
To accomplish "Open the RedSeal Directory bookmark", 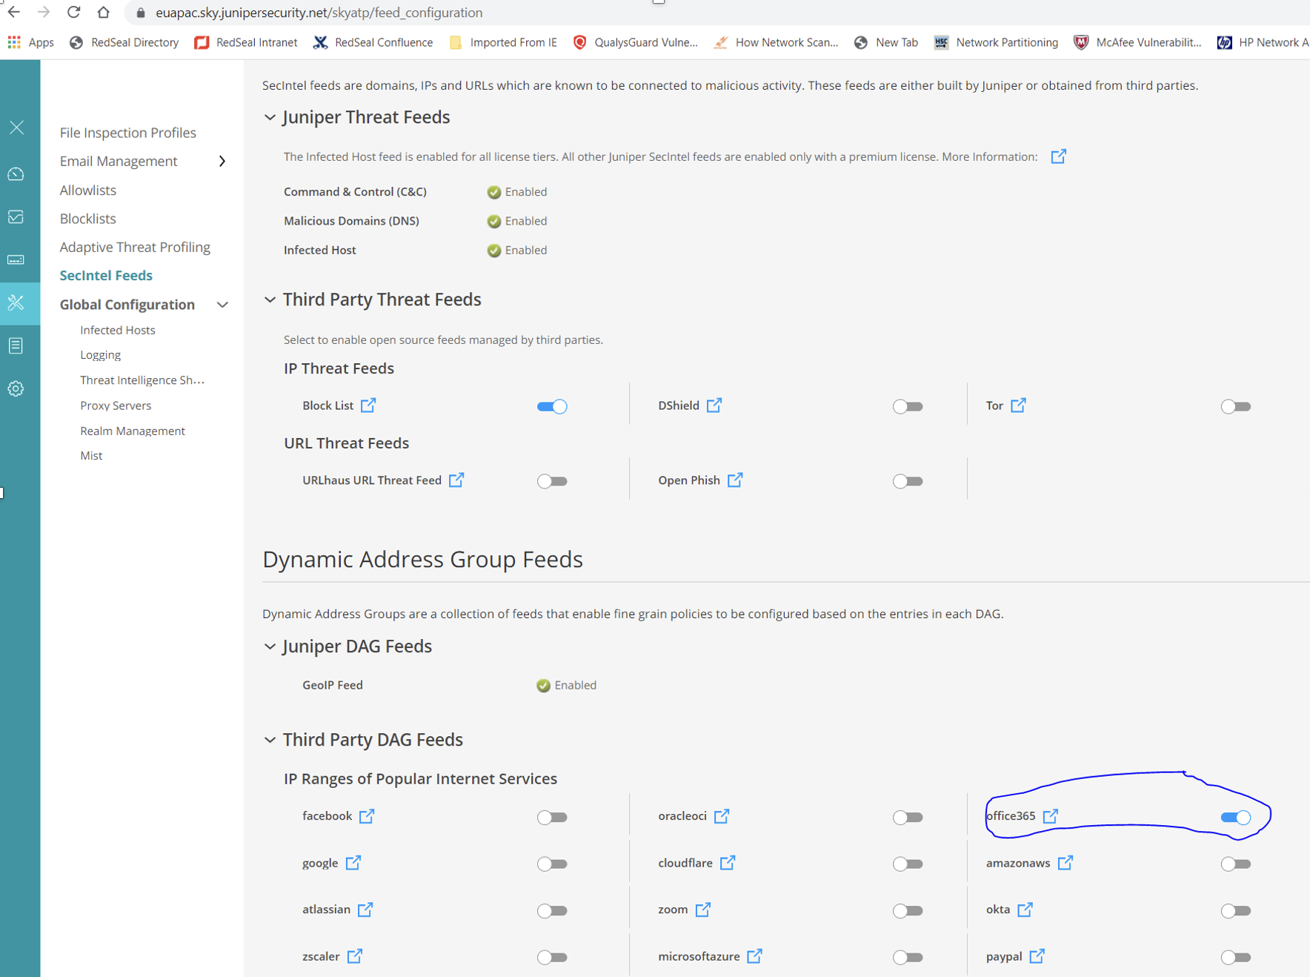I will (x=124, y=42).
